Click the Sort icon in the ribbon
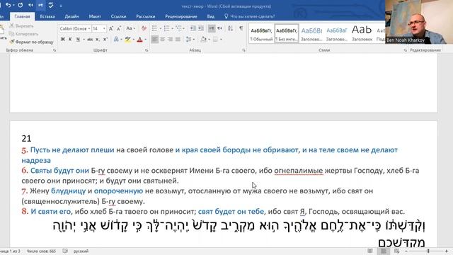 click(230, 28)
